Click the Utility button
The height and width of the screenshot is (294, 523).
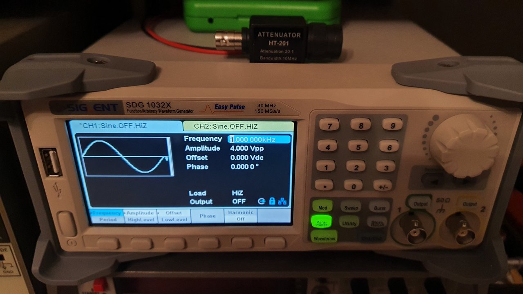(x=349, y=222)
